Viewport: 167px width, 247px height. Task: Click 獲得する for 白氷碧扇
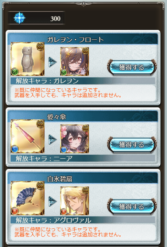[x=132, y=207]
